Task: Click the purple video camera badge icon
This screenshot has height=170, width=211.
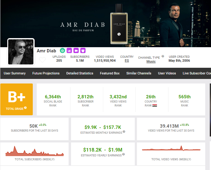Action: pos(76,51)
